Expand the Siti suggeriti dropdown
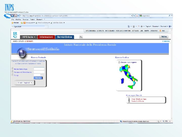Viewport: 182px width, 137px height. pos(34,23)
